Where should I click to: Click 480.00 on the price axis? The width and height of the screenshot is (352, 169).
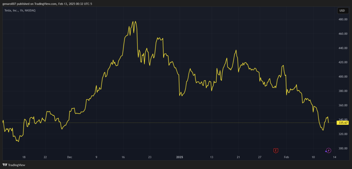coord(342,20)
